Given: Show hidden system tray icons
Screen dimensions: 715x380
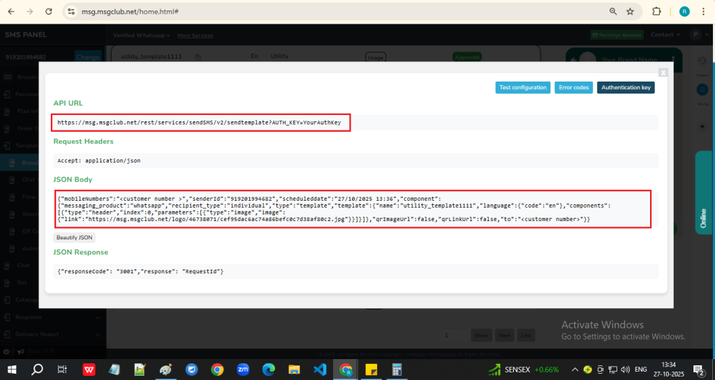Looking at the screenshot, I should click(x=574, y=369).
